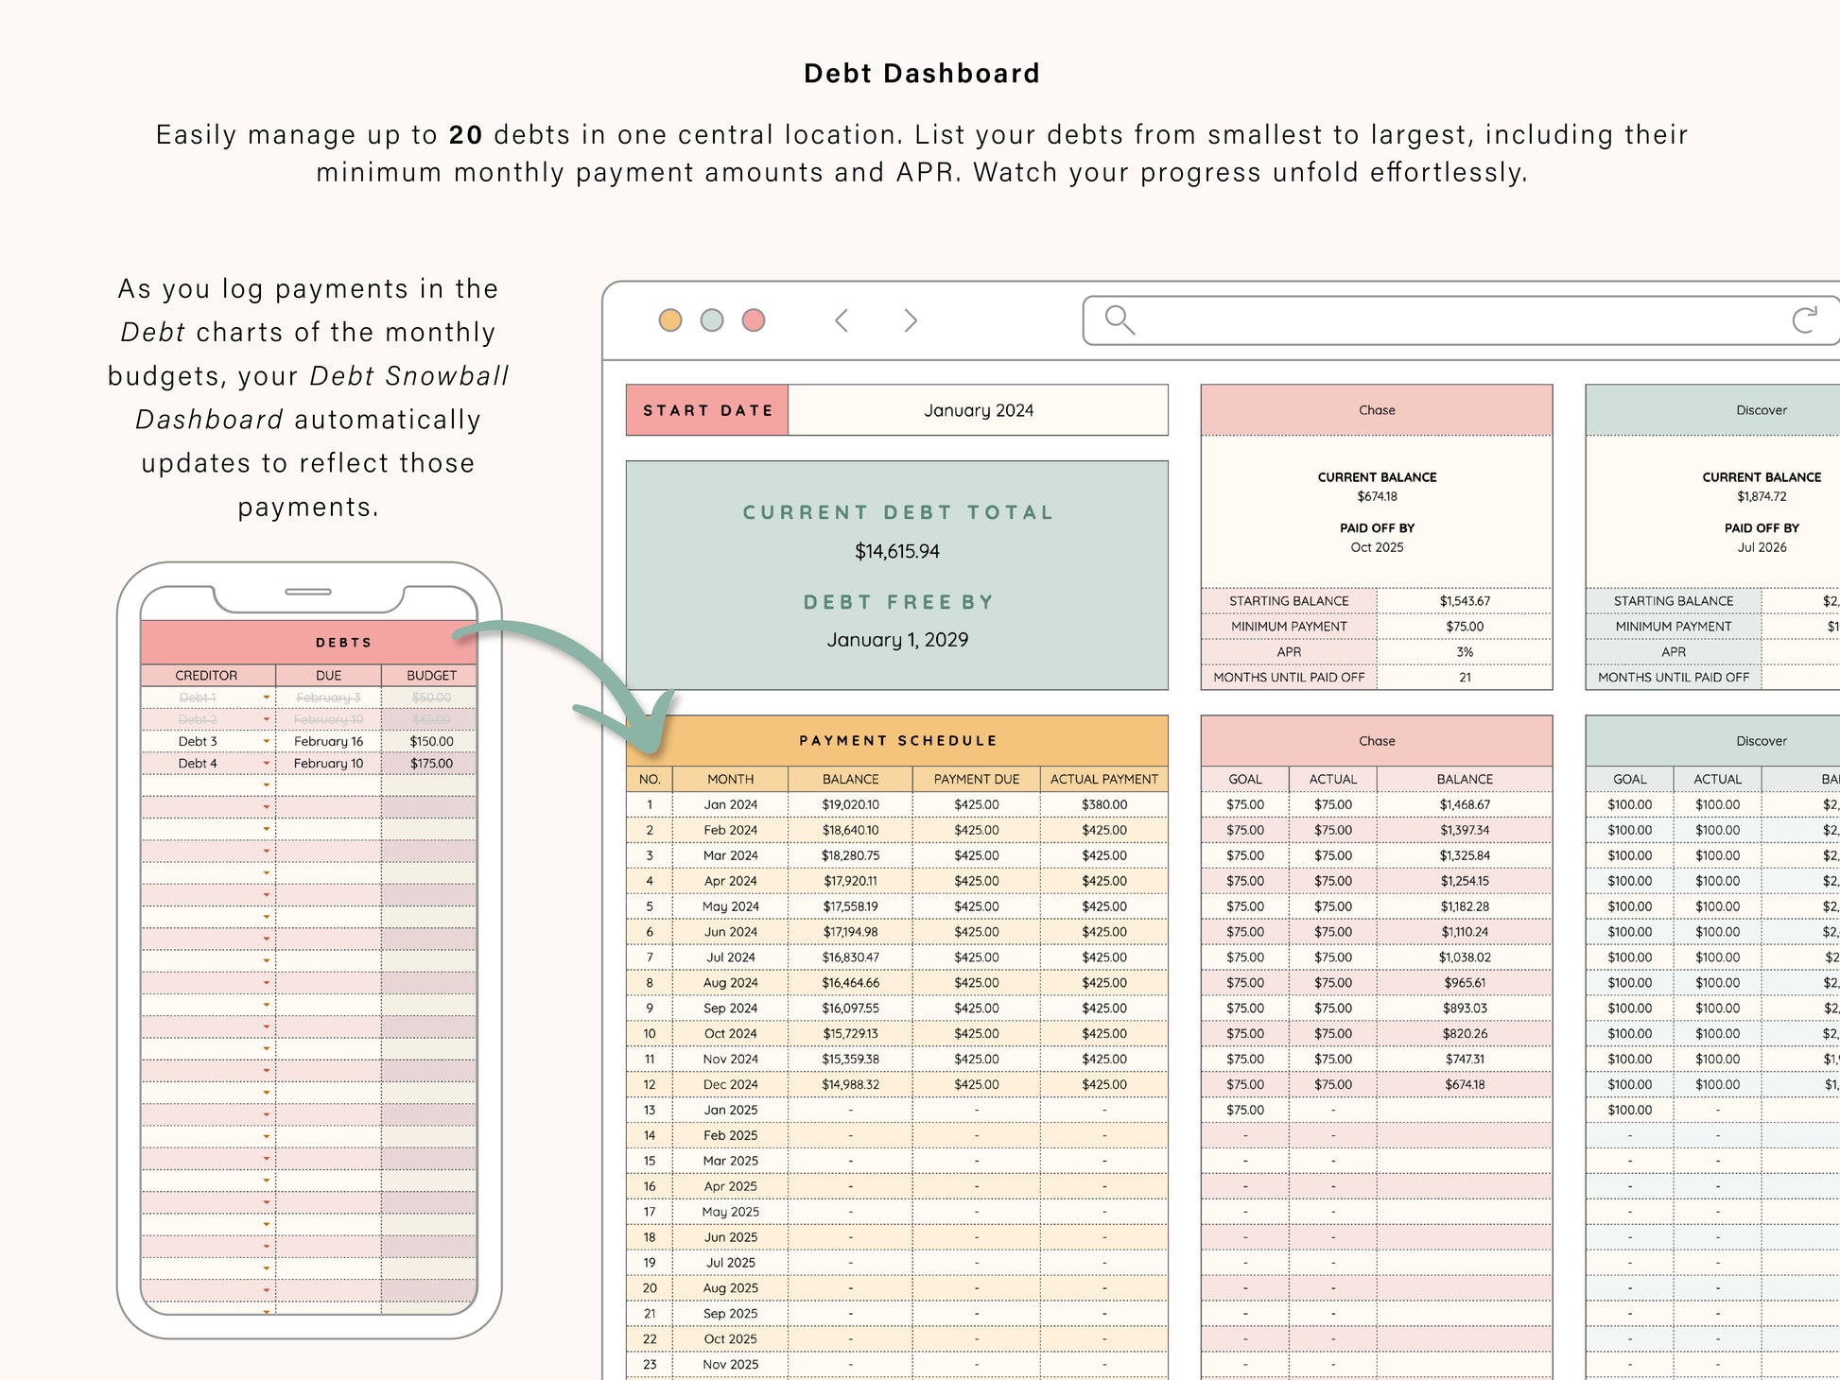Open the Debt 2 creditor dropdown arrow
Image resolution: width=1840 pixels, height=1380 pixels.
[x=267, y=719]
